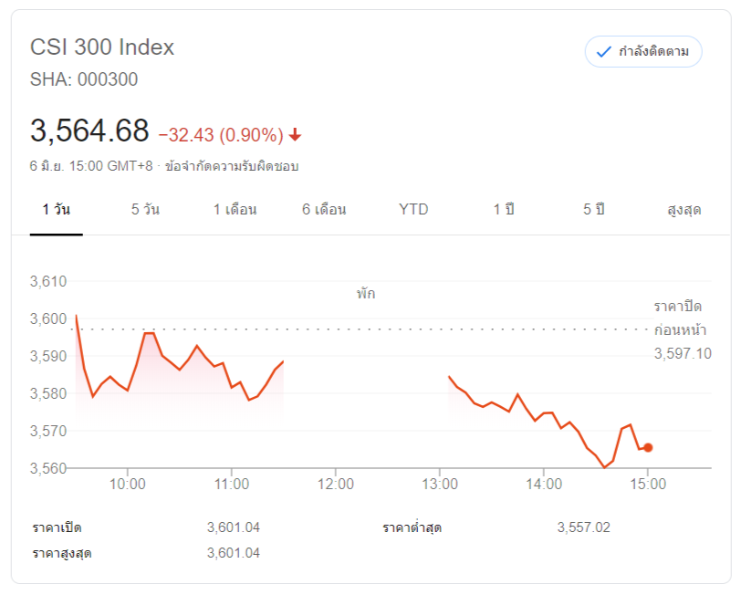Click the blue checkmark icon
This screenshot has height=595, width=741.
point(603,52)
